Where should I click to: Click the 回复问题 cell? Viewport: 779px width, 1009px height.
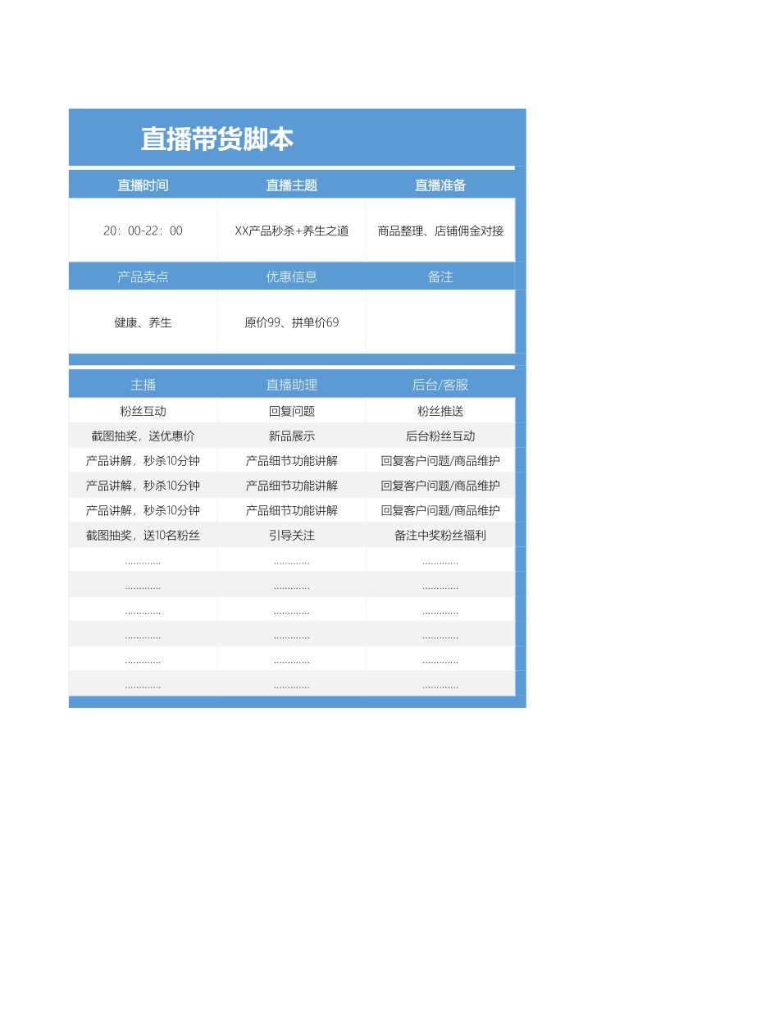click(x=292, y=411)
